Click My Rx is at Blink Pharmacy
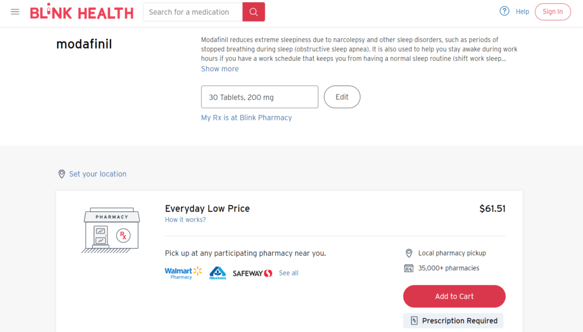 246,117
